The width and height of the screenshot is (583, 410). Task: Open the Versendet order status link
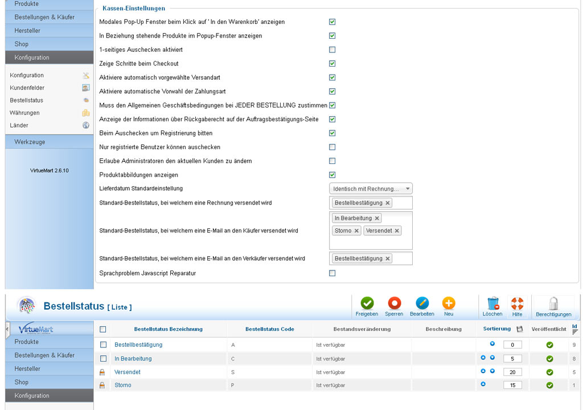pos(127,372)
